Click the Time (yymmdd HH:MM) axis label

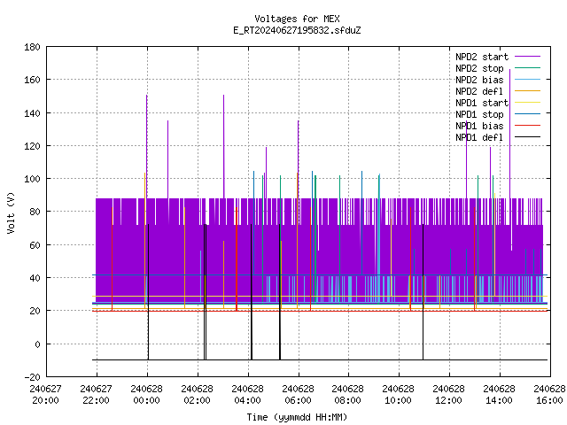click(297, 417)
